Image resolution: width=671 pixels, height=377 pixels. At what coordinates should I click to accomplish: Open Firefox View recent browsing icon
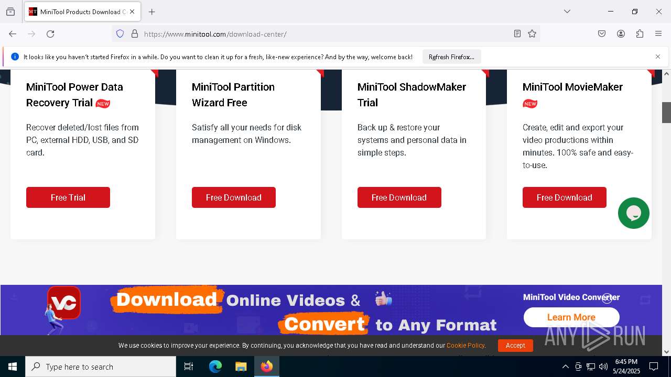[x=10, y=12]
